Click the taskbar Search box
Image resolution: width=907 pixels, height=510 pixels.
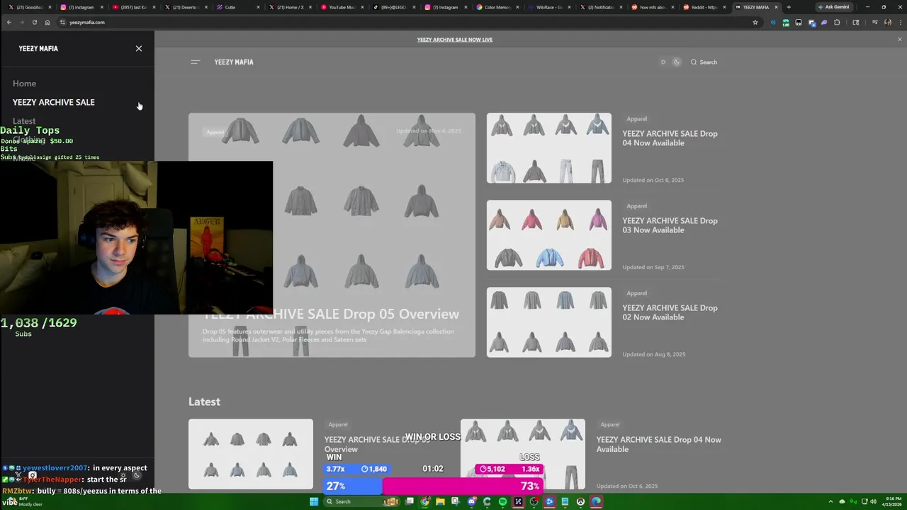362,501
